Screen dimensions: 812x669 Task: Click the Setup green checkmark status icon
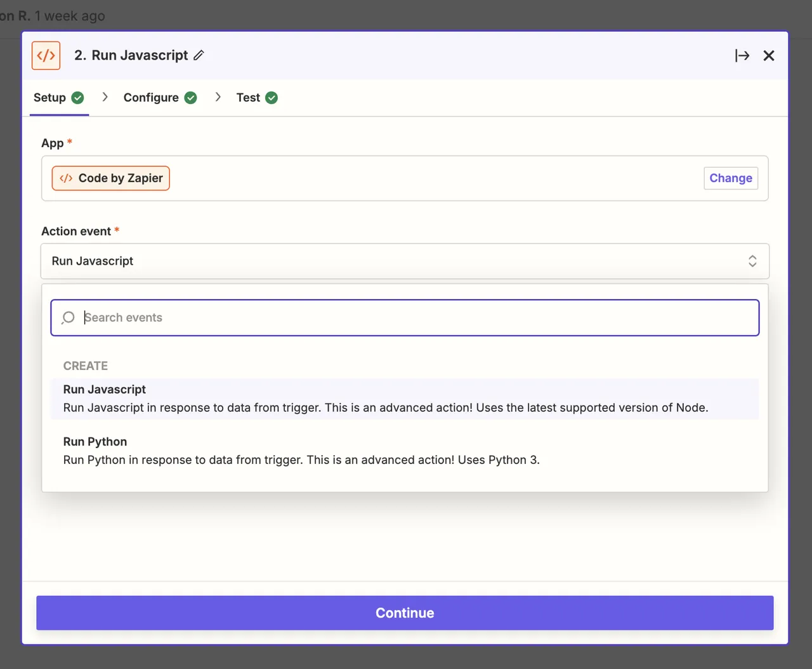pos(78,98)
